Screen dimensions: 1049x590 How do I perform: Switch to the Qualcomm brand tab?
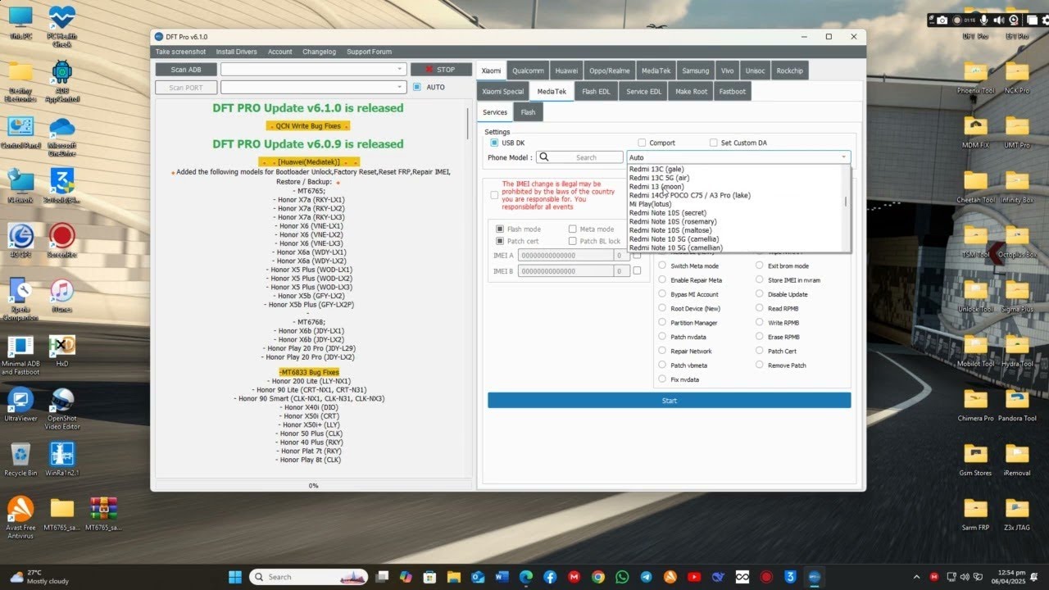coord(527,70)
